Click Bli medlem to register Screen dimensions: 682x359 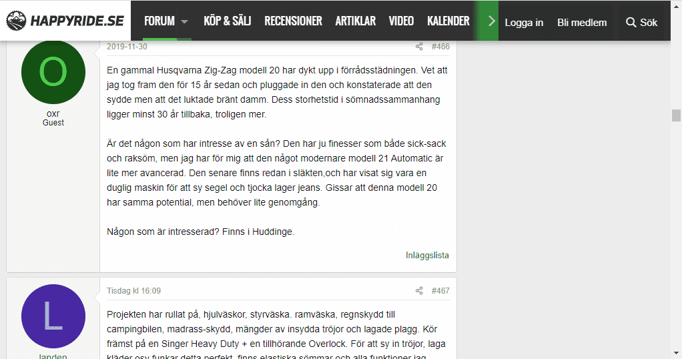582,23
